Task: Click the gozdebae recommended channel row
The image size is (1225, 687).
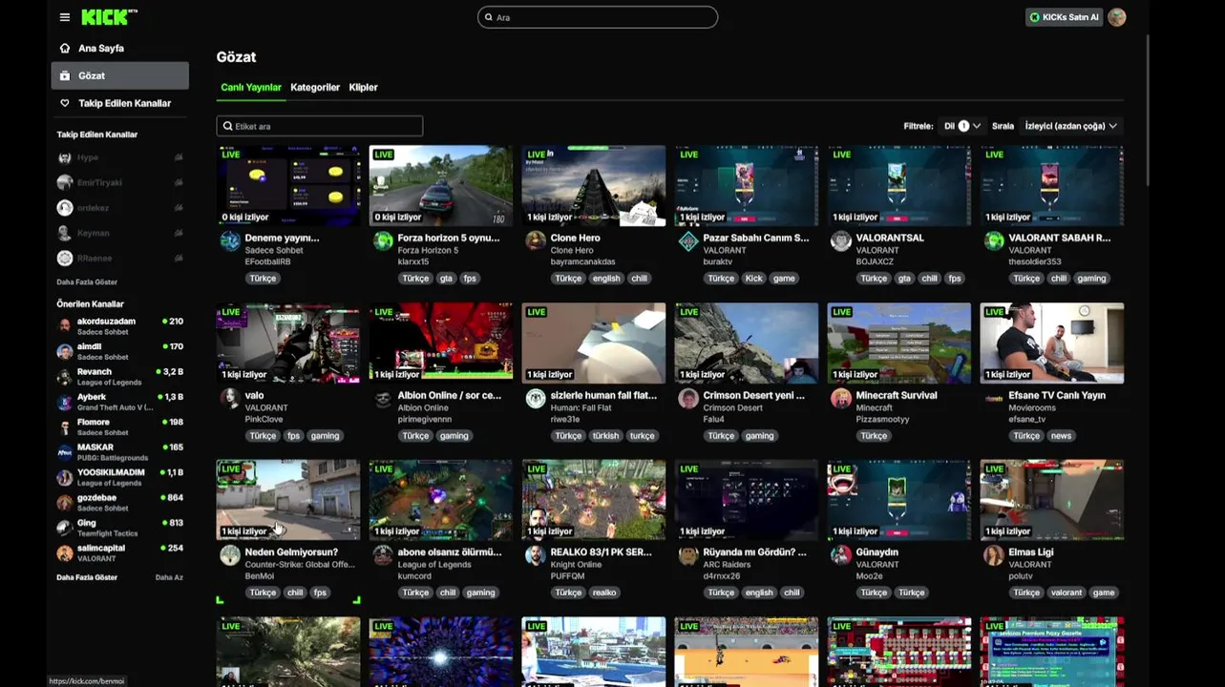Action: (x=120, y=502)
